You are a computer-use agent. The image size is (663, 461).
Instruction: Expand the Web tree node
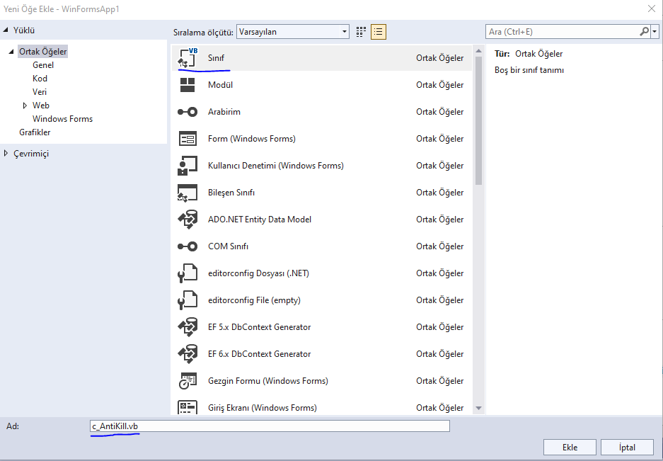pyautogui.click(x=25, y=106)
